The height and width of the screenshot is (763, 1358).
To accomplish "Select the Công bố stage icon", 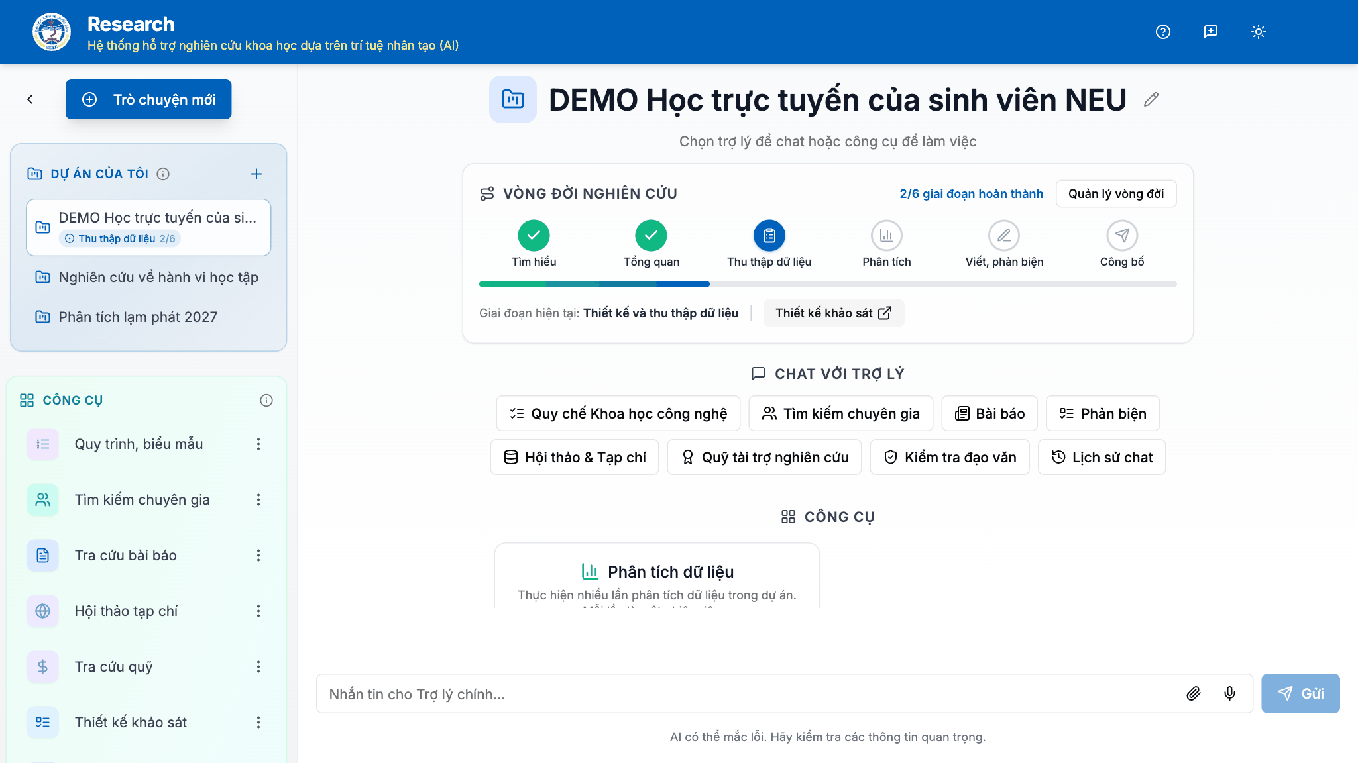I will coord(1122,235).
